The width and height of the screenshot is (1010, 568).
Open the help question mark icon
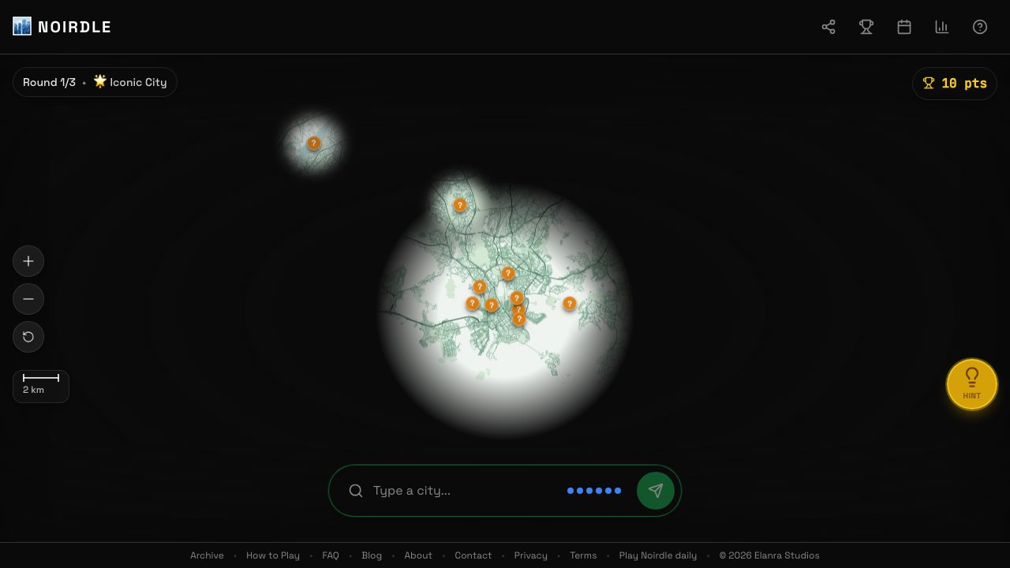tap(980, 27)
